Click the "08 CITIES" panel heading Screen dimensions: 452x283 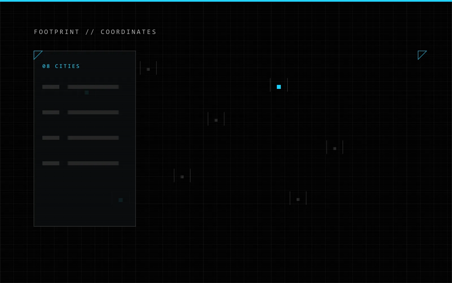61,66
